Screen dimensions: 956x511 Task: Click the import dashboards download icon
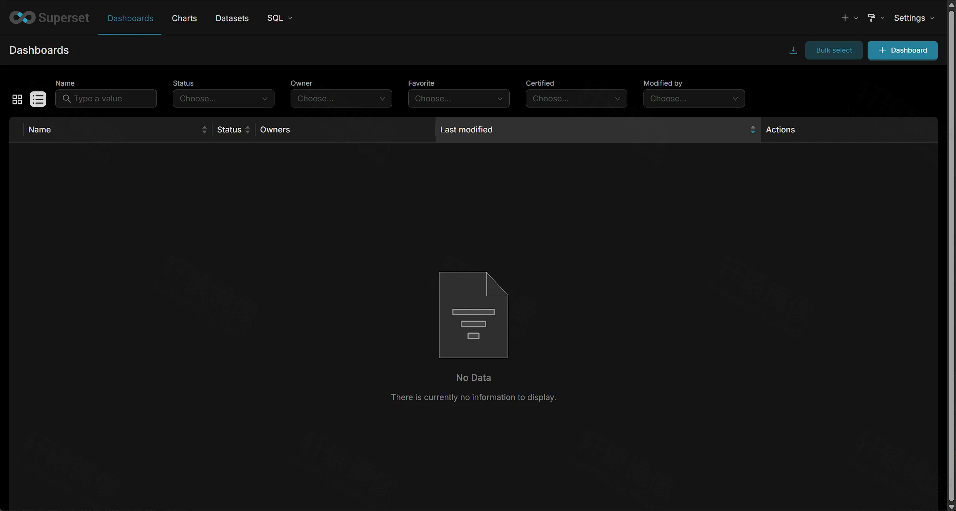click(x=793, y=50)
